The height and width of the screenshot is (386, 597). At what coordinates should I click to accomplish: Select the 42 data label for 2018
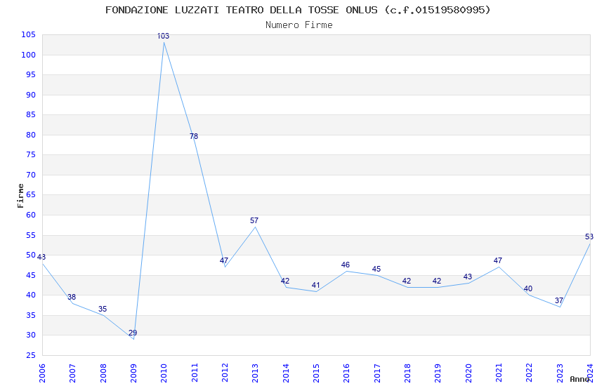tap(407, 281)
